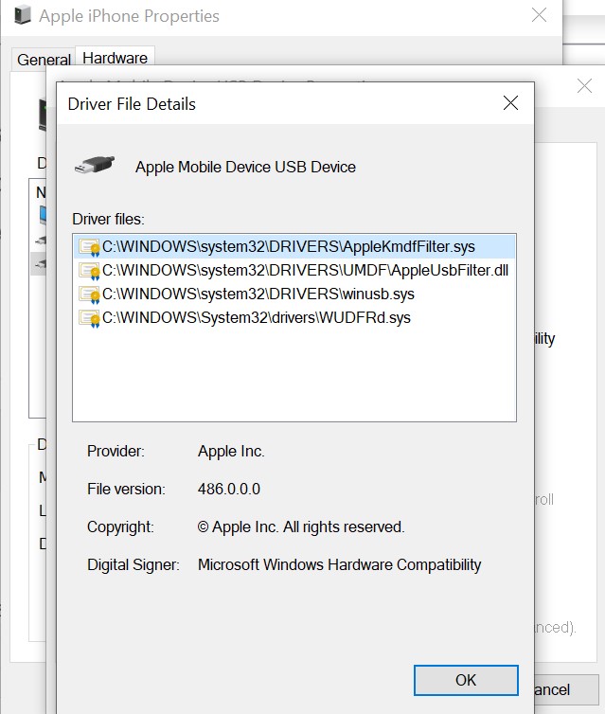Click Apple iPhone Properties title icon
The width and height of the screenshot is (605, 714).
tap(23, 14)
